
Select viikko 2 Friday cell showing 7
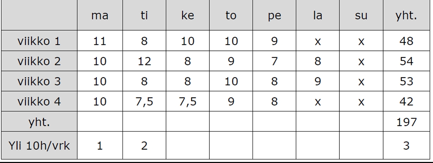coord(274,61)
